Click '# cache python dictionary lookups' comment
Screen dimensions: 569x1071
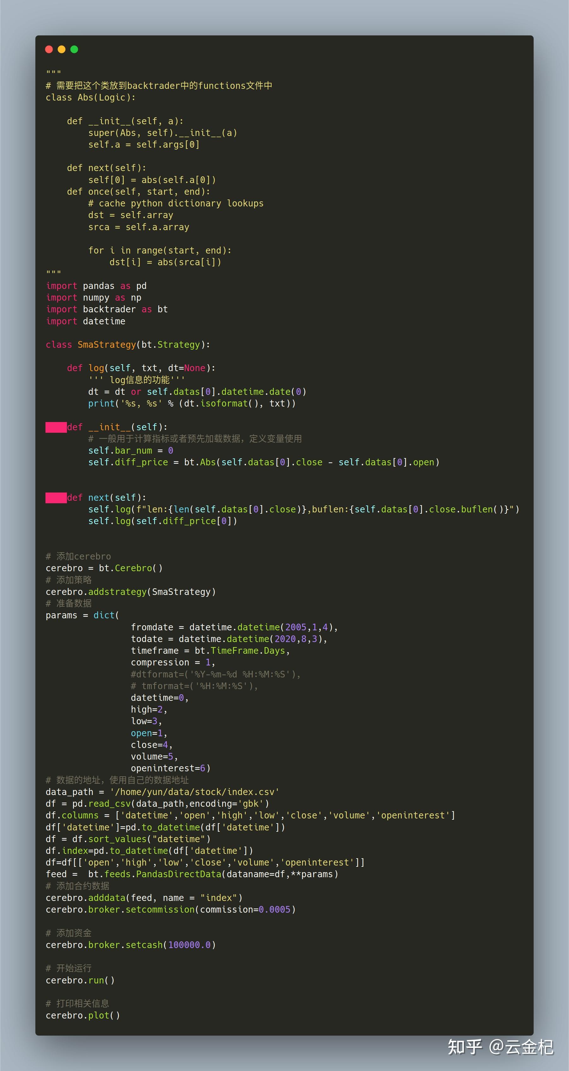[x=176, y=203]
